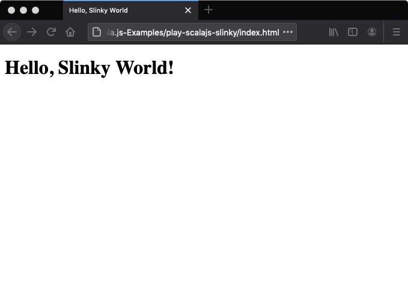The height and width of the screenshot is (288, 408).
Task: Close the Hello, Slinky World tab
Action: pyautogui.click(x=188, y=10)
